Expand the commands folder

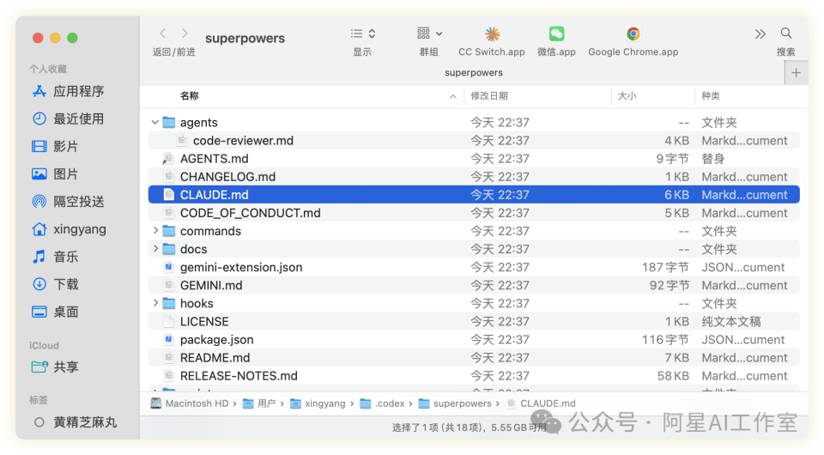pyautogui.click(x=155, y=231)
